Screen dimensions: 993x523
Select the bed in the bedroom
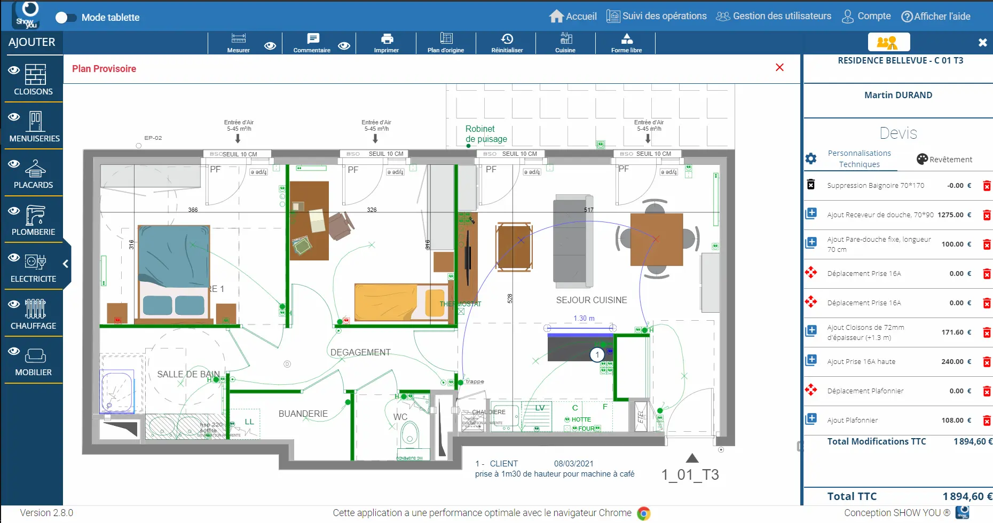click(x=174, y=274)
